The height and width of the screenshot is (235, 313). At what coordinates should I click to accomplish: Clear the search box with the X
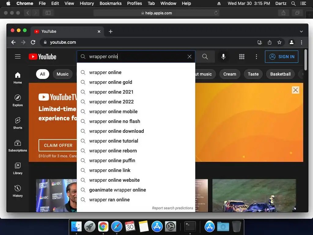point(190,57)
